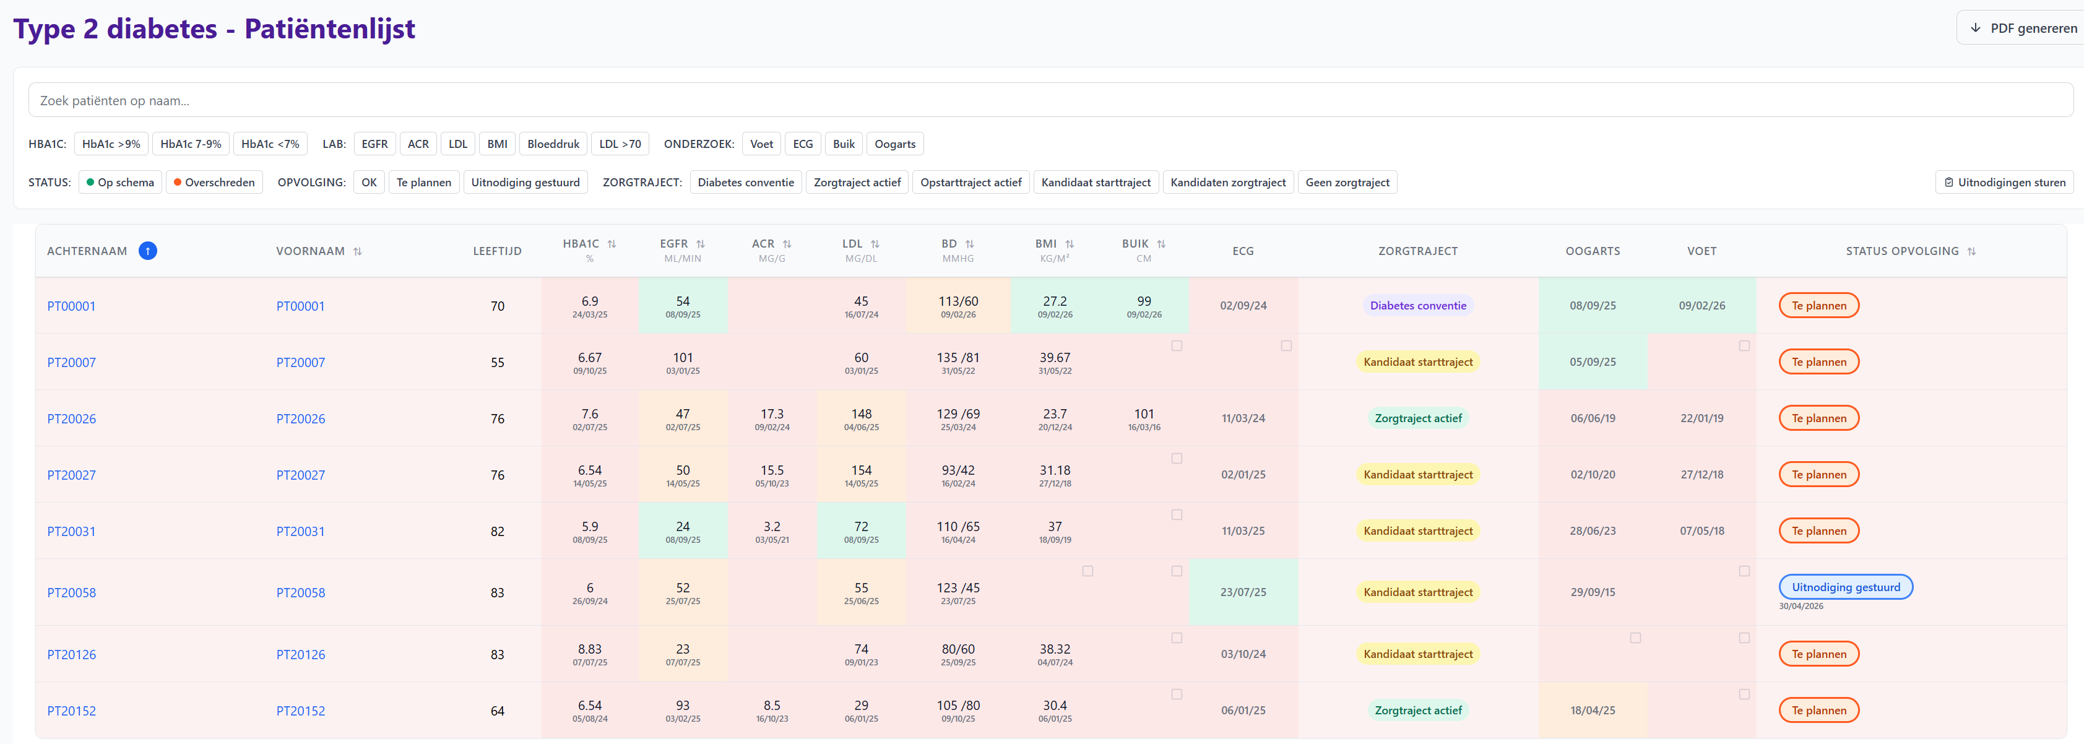
Task: Click Uitnodigingen sturen button
Action: pos(2004,183)
